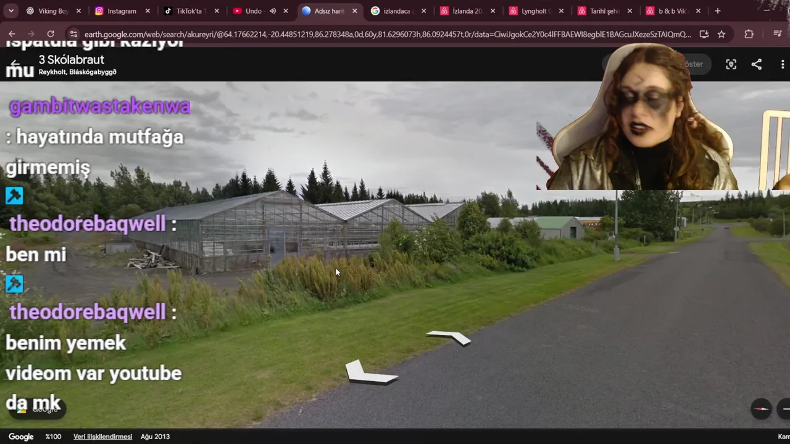Reset orientation with the compass button
790x444 pixels.
761,408
